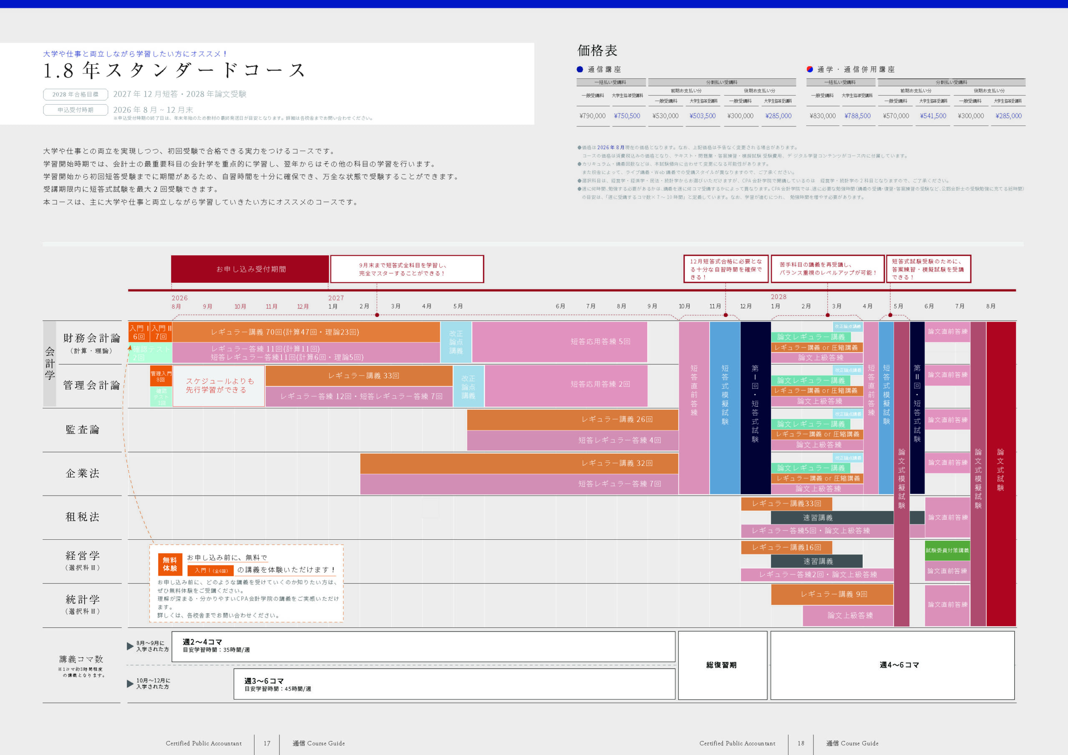
Task: Click the 短答応用答練 5回 bar
Action: (559, 342)
